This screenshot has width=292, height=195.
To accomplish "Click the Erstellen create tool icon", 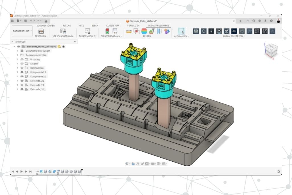I will point(41,31).
